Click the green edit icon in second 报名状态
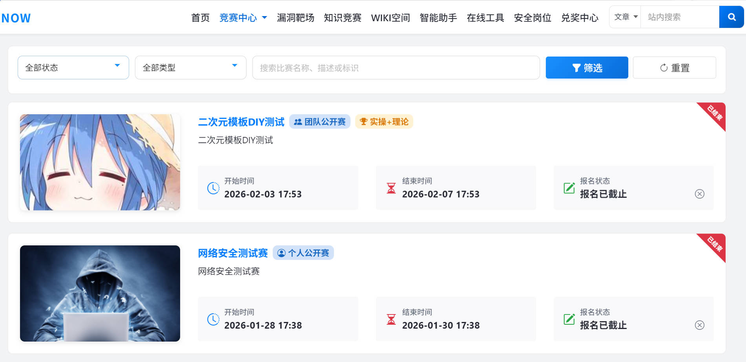746x362 pixels. (x=569, y=319)
